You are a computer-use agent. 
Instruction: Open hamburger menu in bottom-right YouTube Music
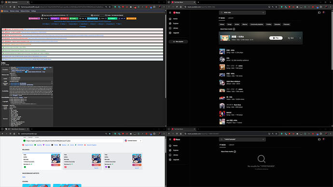[170, 139]
